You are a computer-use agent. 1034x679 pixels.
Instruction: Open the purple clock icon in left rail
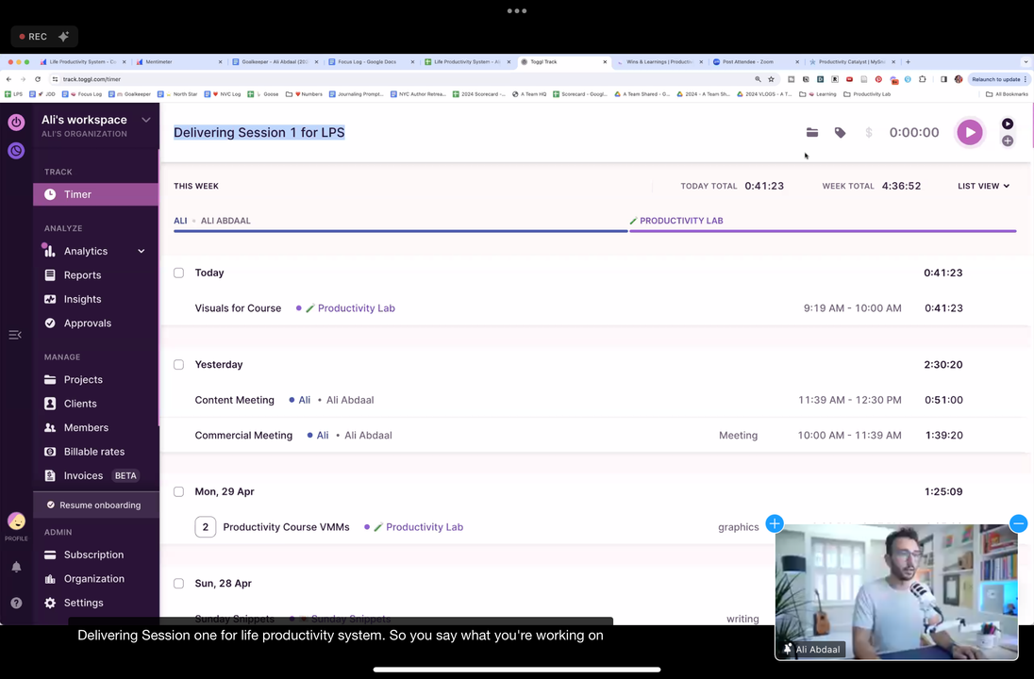[16, 151]
